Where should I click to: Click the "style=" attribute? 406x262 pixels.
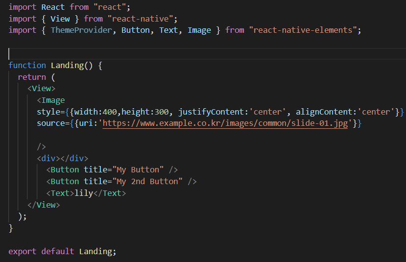(51, 112)
